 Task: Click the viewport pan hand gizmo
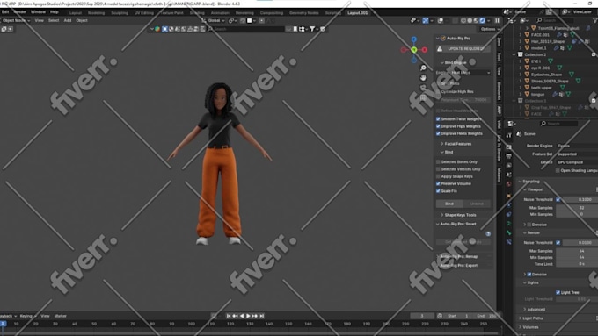423,77
